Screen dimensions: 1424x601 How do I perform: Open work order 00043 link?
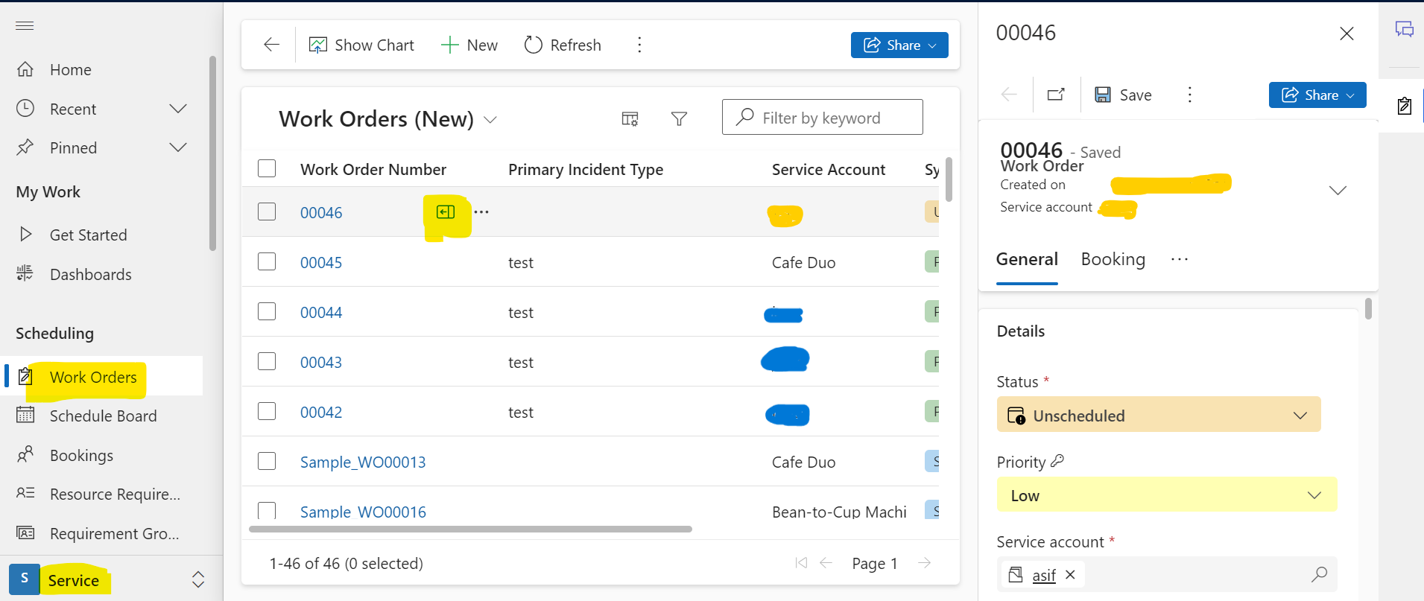pyautogui.click(x=321, y=362)
